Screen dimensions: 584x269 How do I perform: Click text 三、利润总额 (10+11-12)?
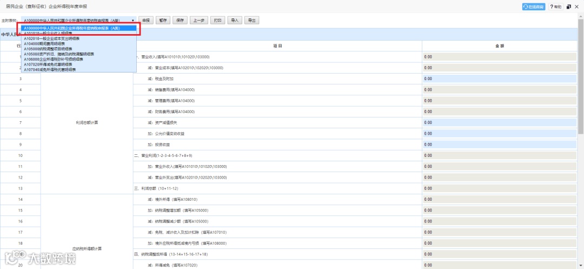point(156,188)
